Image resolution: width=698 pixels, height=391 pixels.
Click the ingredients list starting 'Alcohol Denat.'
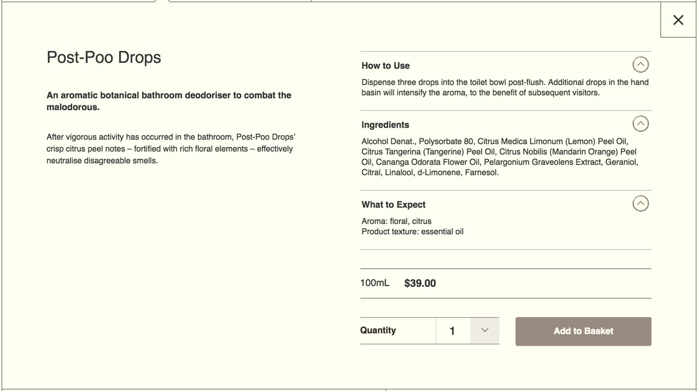(x=500, y=157)
